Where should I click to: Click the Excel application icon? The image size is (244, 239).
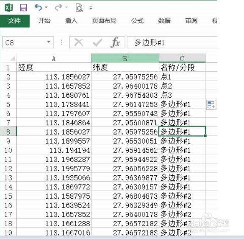8,8
